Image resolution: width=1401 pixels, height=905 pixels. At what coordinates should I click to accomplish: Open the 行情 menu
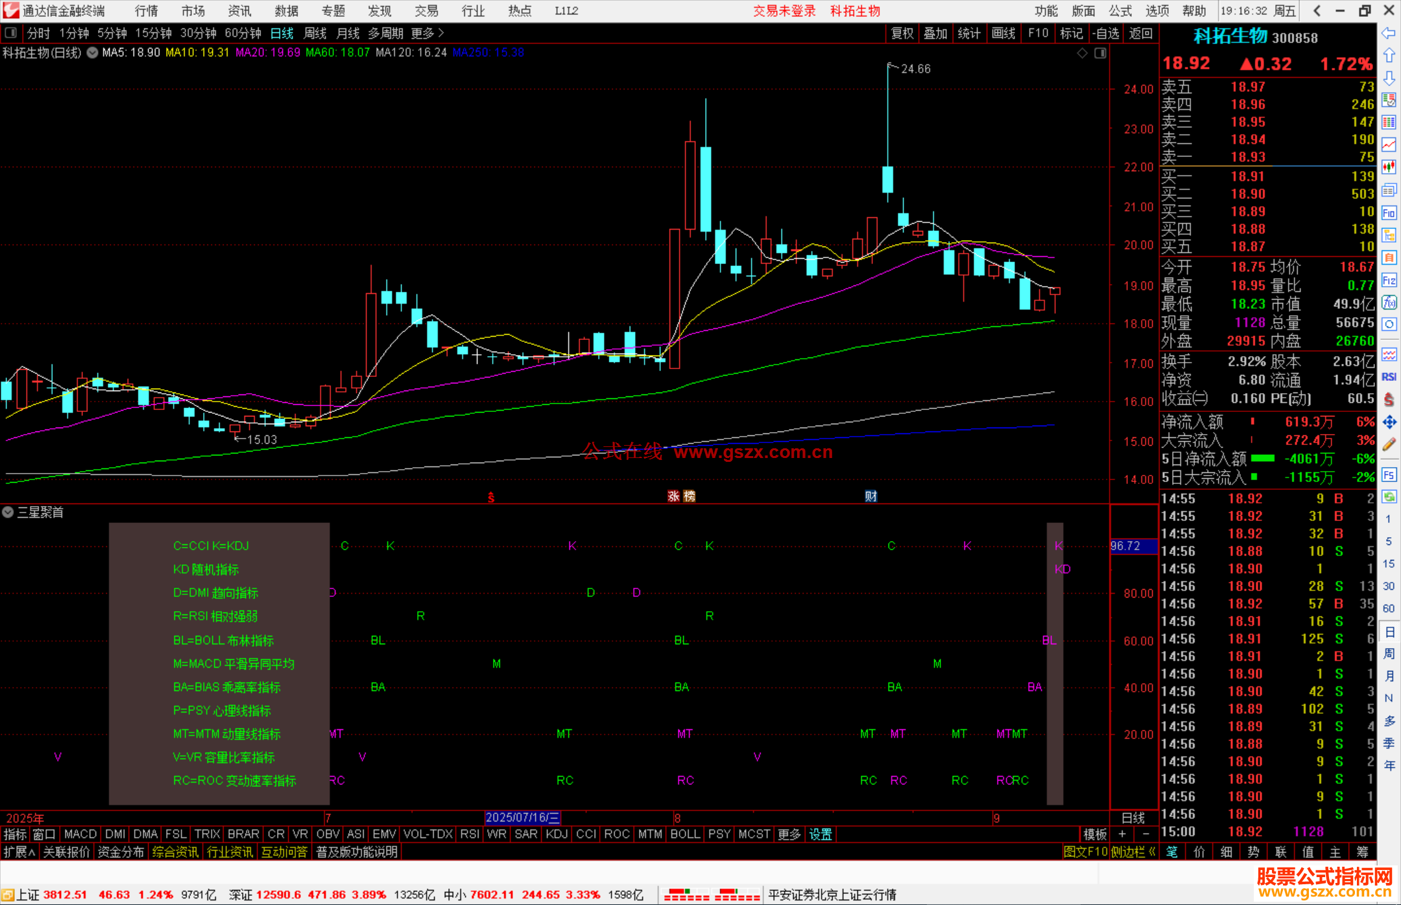147,10
